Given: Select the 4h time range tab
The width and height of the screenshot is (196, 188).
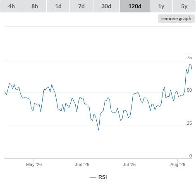Looking at the screenshot, I should click(12, 6).
